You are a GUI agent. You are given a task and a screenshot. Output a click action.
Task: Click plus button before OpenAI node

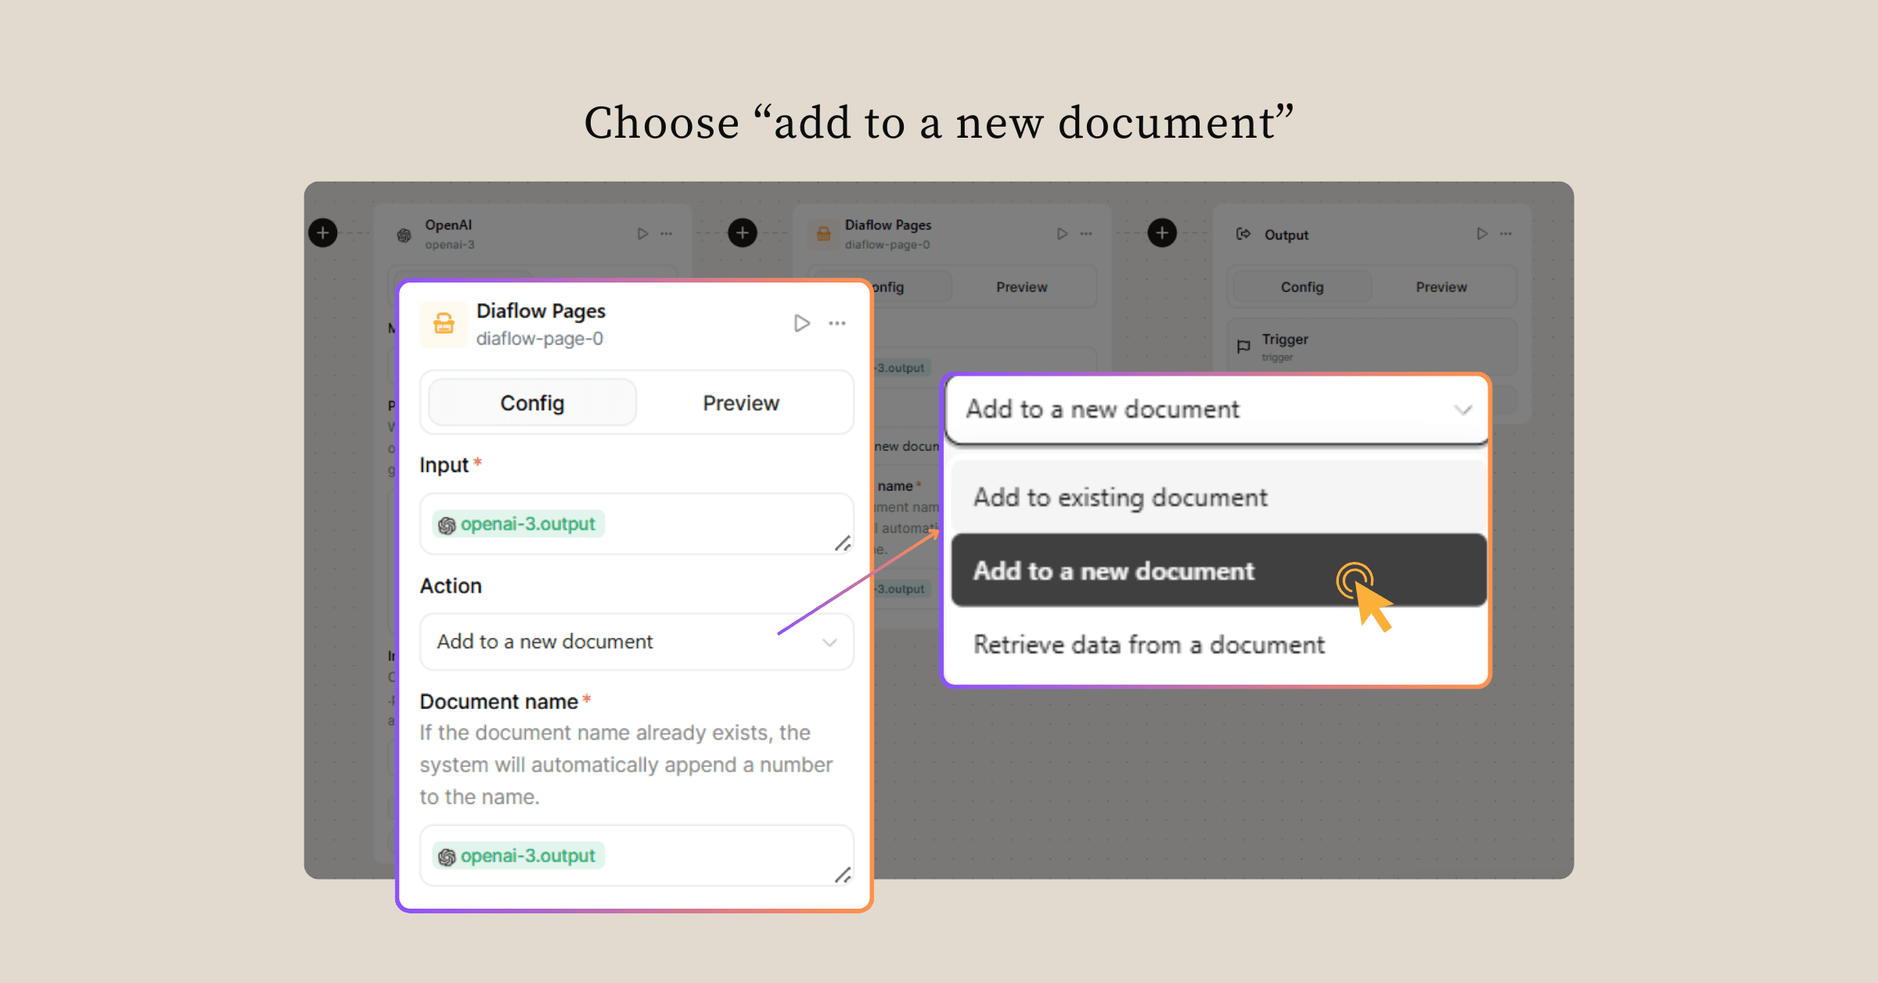[x=322, y=232]
